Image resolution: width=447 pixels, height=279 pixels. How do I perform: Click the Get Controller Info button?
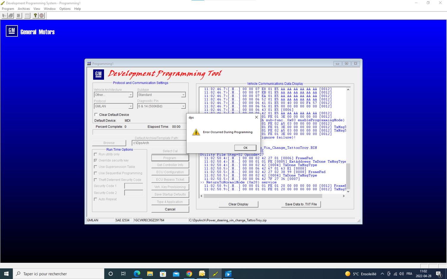click(x=170, y=165)
